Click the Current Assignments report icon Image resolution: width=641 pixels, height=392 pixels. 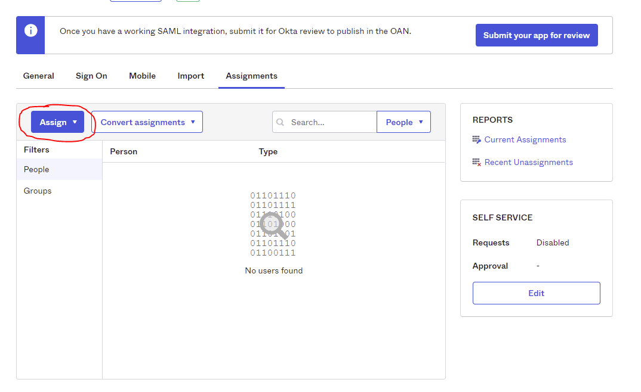tap(476, 140)
